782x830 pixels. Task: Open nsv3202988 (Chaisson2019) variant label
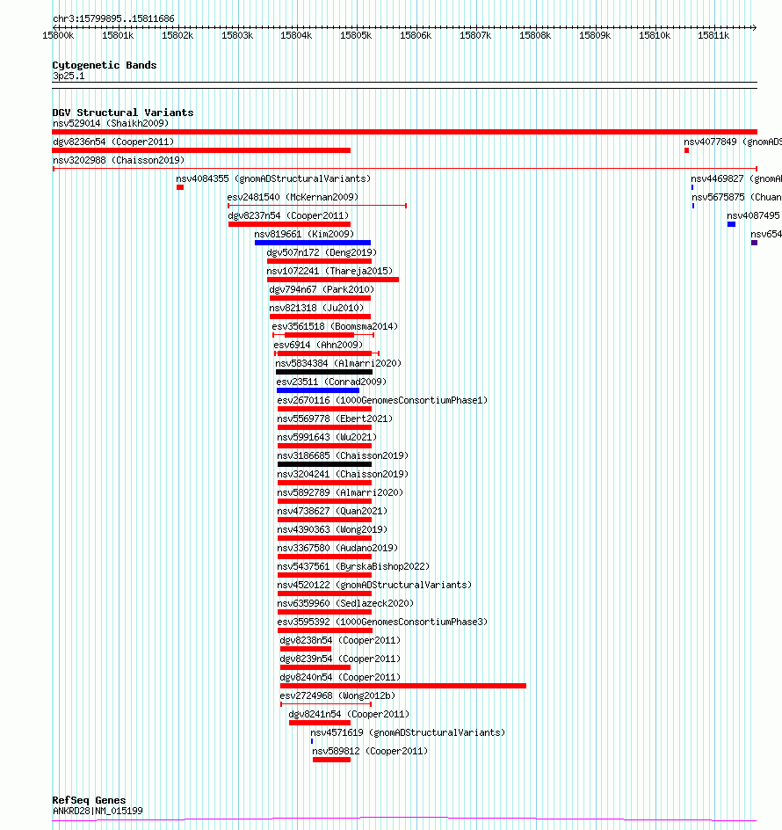[x=119, y=160]
